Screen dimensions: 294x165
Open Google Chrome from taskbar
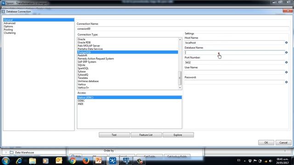click(x=73, y=161)
